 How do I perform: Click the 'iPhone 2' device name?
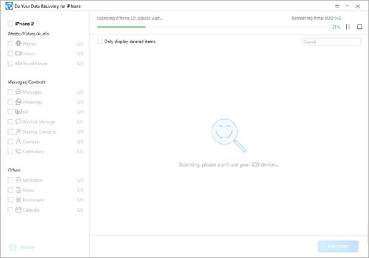point(25,24)
